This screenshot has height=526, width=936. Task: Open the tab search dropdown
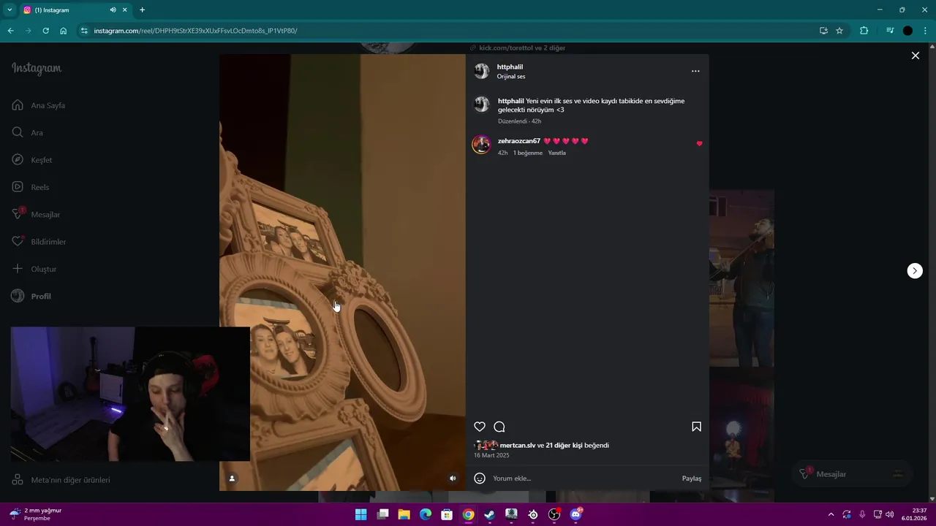pyautogui.click(x=10, y=9)
